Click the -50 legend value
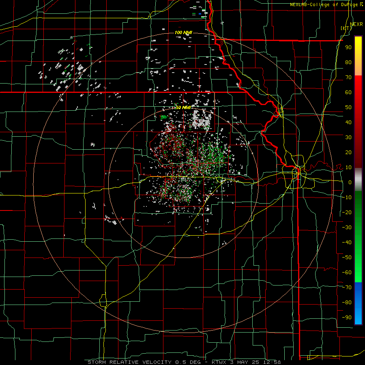 [x=347, y=258]
